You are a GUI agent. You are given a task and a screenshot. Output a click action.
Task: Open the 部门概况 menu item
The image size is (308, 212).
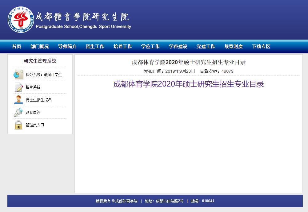39,46
